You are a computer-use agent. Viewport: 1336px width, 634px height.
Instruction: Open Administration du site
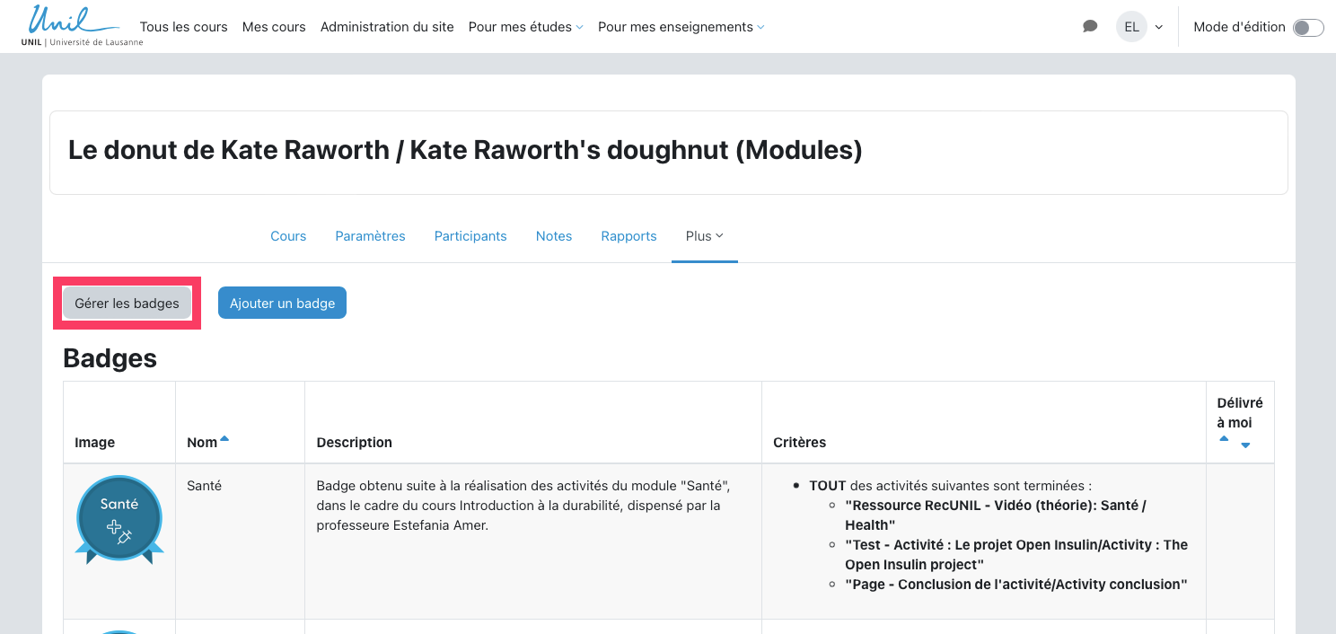point(387,27)
